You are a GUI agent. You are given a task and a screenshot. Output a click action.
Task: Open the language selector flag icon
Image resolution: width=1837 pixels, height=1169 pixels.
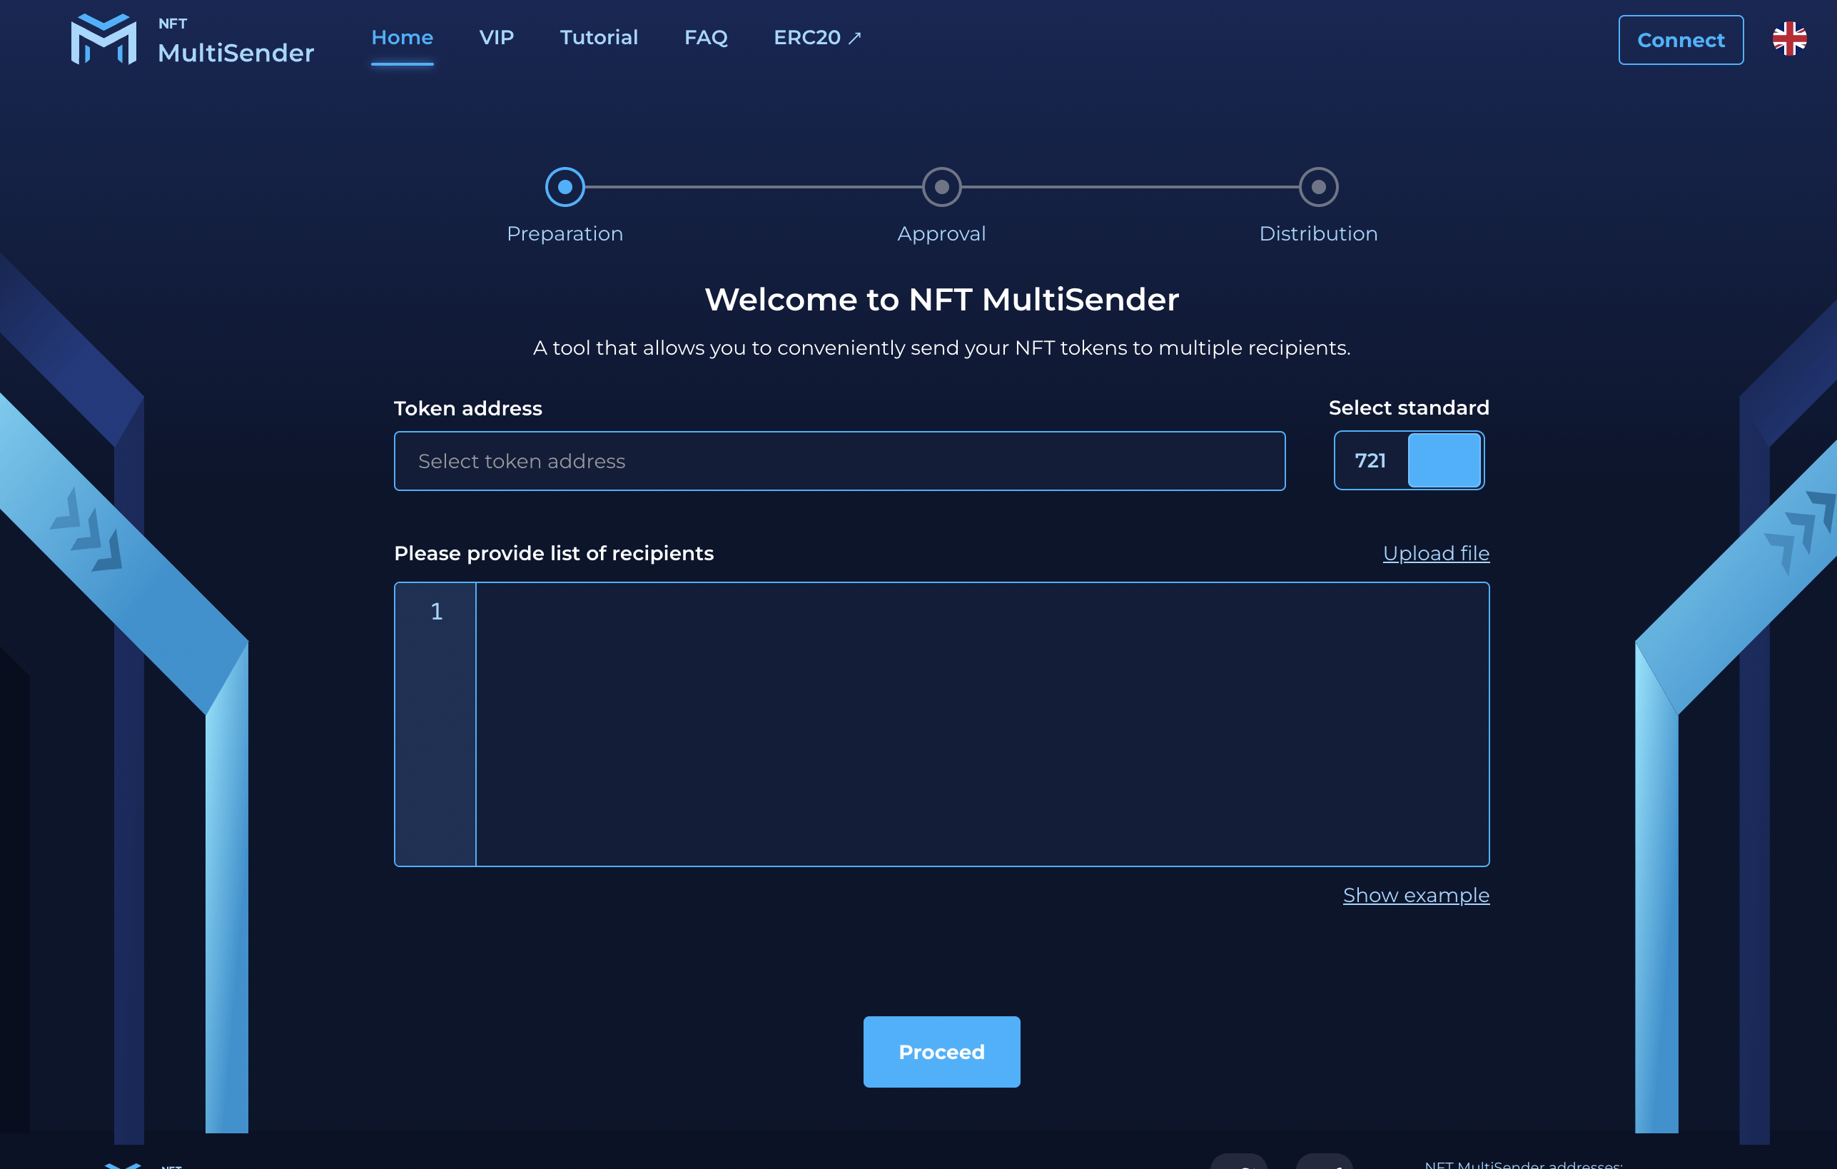(x=1788, y=39)
